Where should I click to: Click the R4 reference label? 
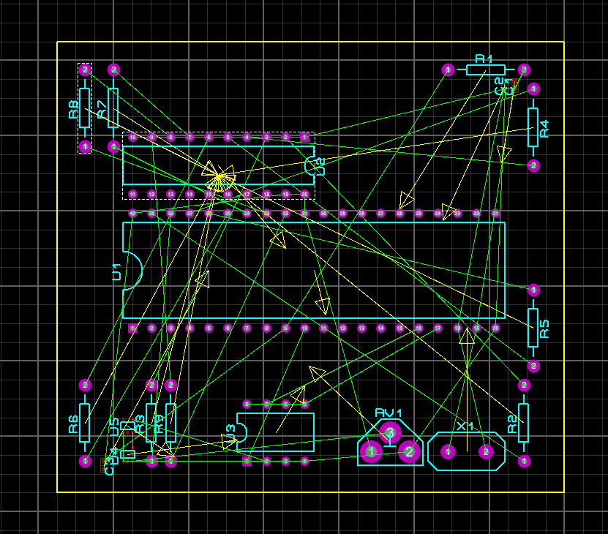coord(544,129)
